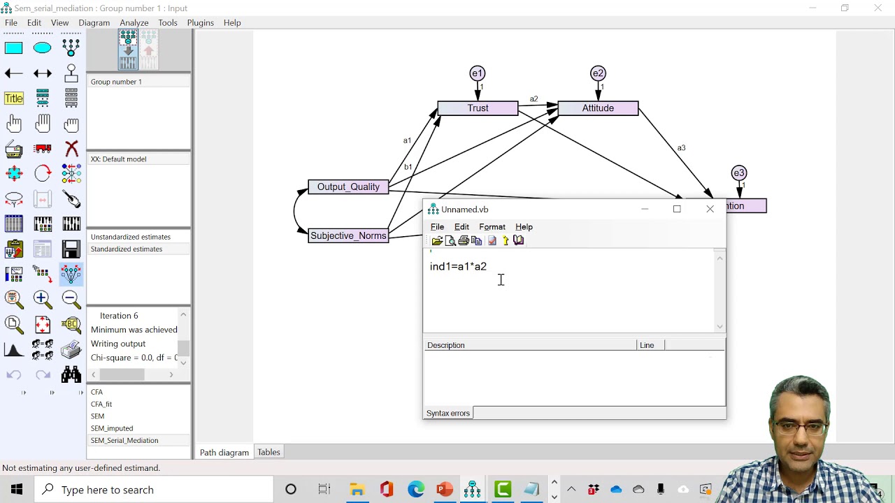Click the Windows taskbar search box
Viewport: 895px width, 503px height.
tap(155, 490)
